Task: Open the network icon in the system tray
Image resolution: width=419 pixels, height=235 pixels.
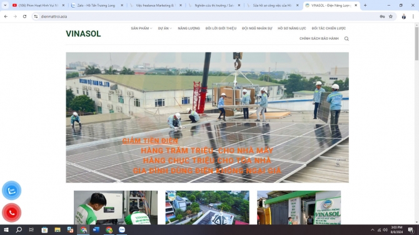Action: click(x=379, y=230)
